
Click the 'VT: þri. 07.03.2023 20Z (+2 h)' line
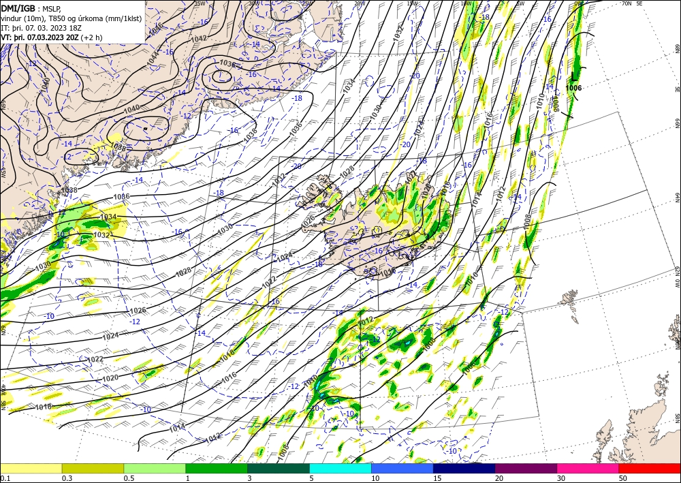(x=52, y=37)
